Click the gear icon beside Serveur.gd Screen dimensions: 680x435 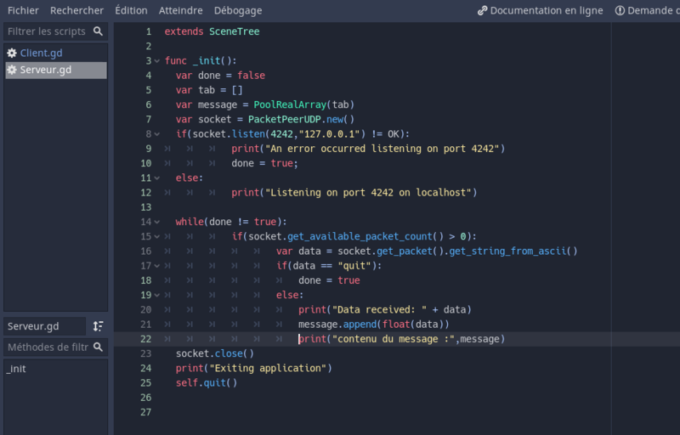12,70
